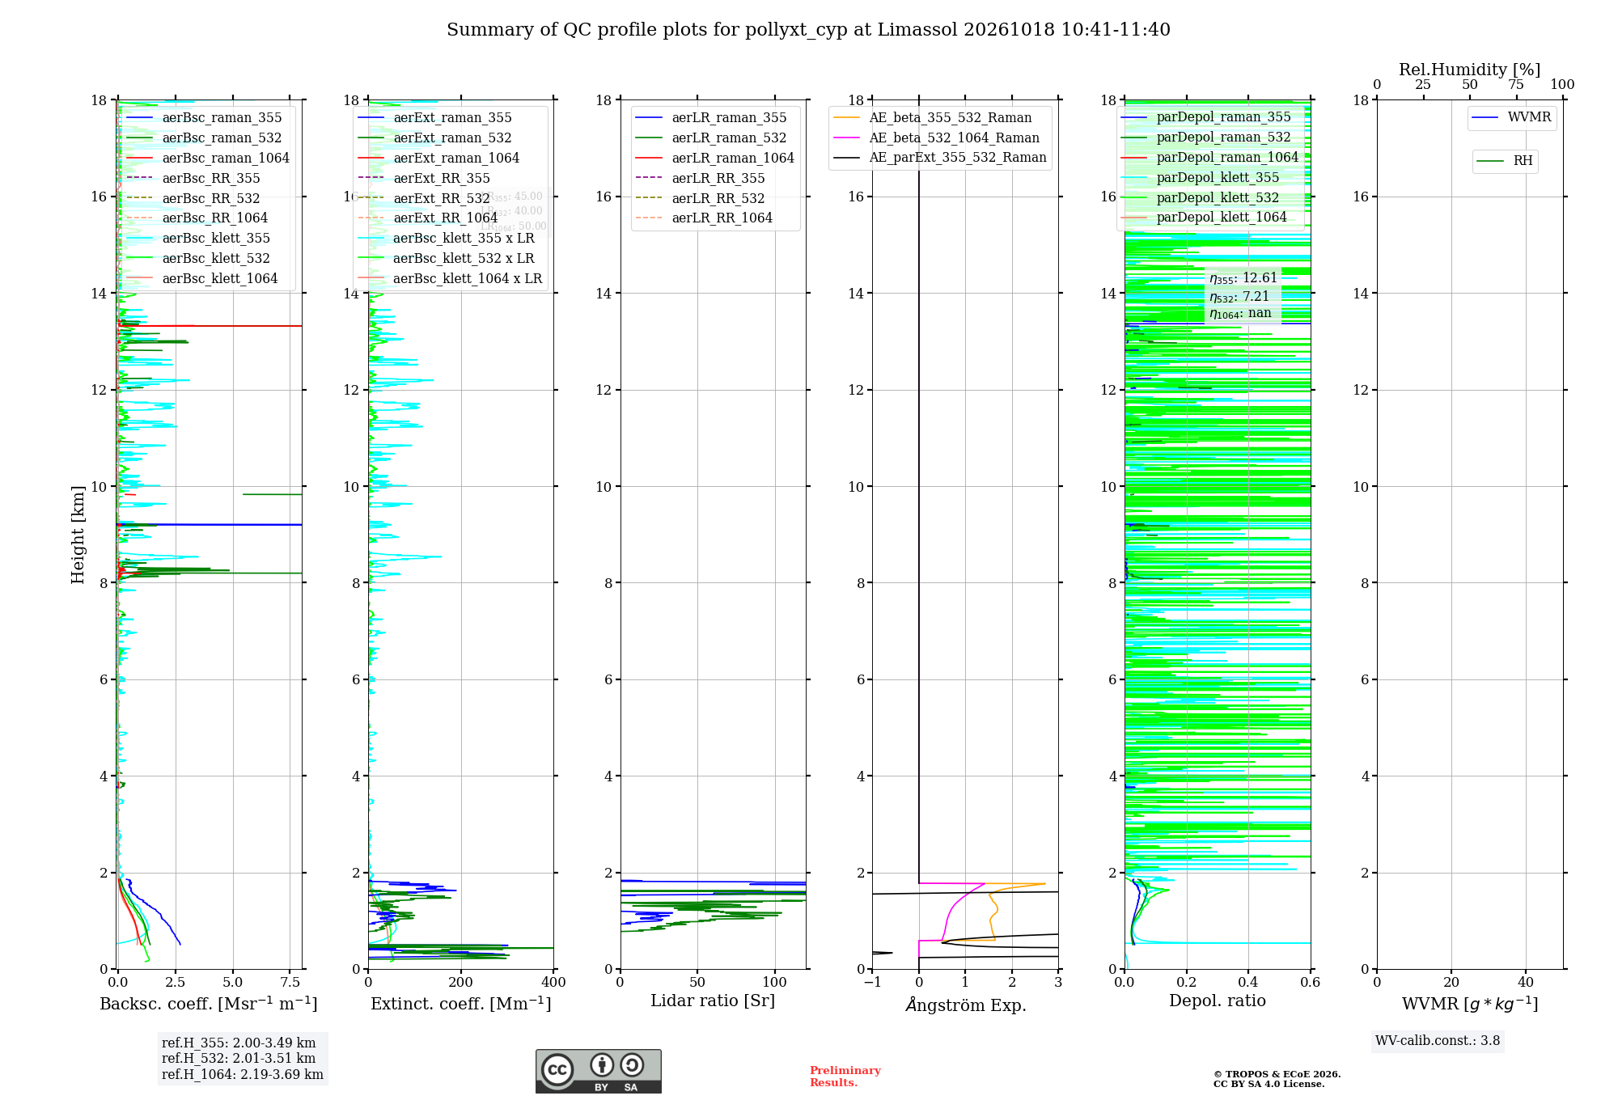This screenshot has width=1618, height=1100.
Task: Click the '© TROPOS & ECoE 2026' copyright line
Action: tap(1277, 1074)
